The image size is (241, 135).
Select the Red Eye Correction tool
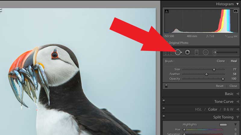(x=187, y=52)
